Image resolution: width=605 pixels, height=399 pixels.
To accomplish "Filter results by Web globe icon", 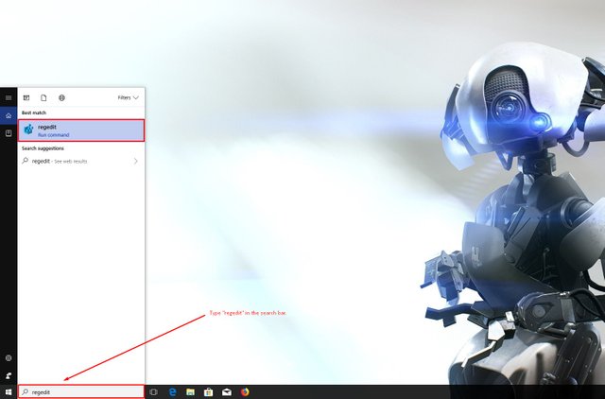I will [61, 97].
